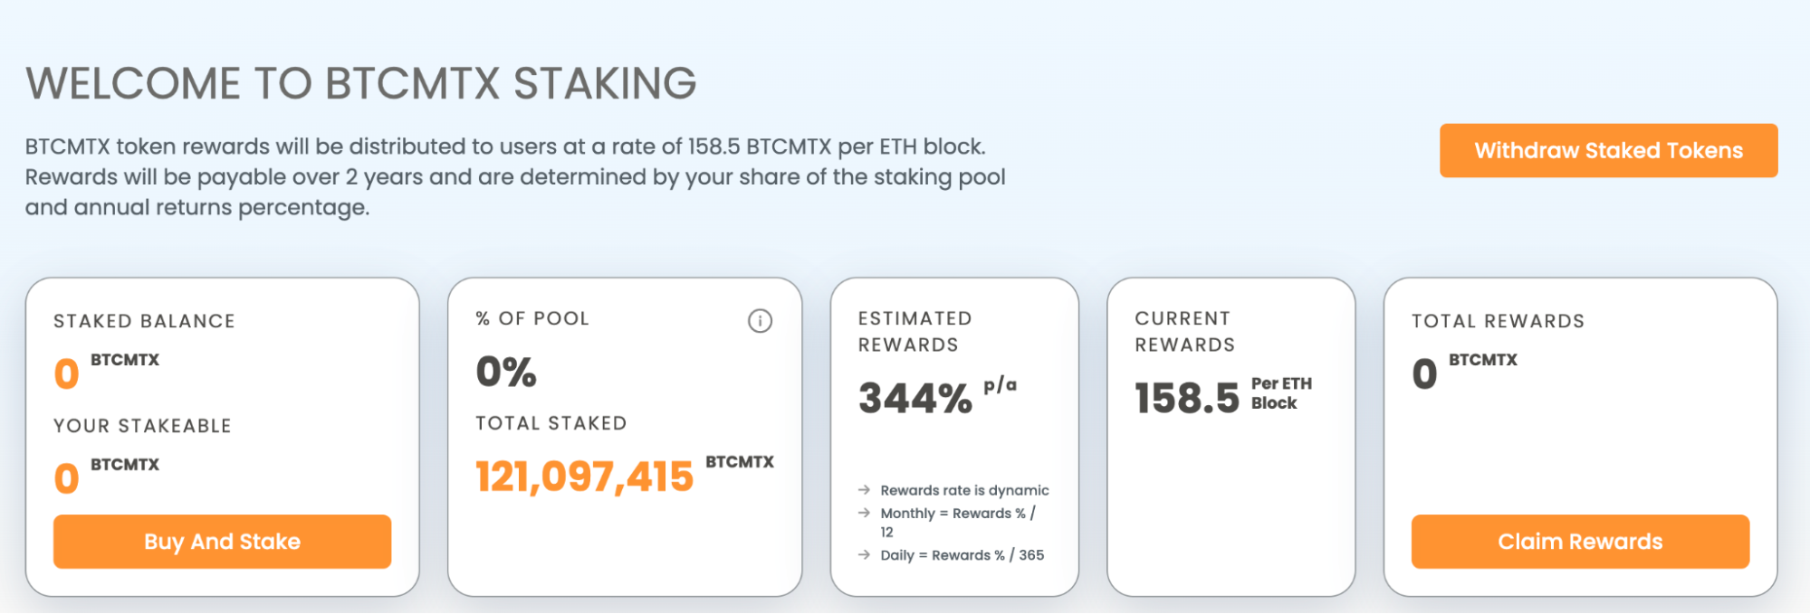Click the 158.5 current rewards value
The height and width of the screenshot is (614, 1810).
pos(1186,398)
